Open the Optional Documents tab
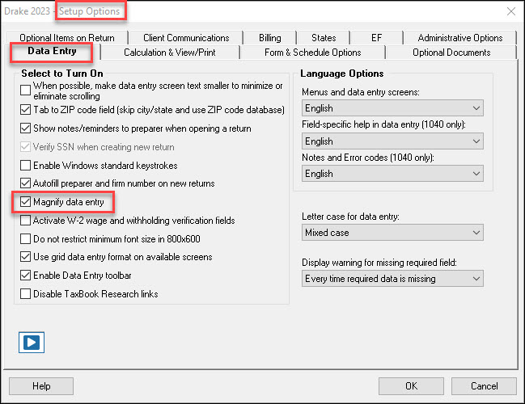 (451, 53)
